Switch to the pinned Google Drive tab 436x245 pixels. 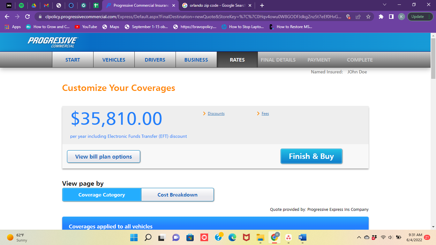(34, 5)
